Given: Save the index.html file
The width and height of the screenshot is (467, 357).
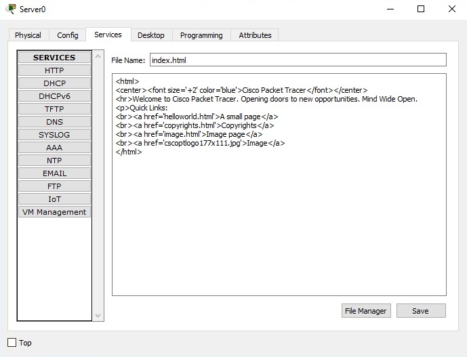Looking at the screenshot, I should tap(421, 311).
